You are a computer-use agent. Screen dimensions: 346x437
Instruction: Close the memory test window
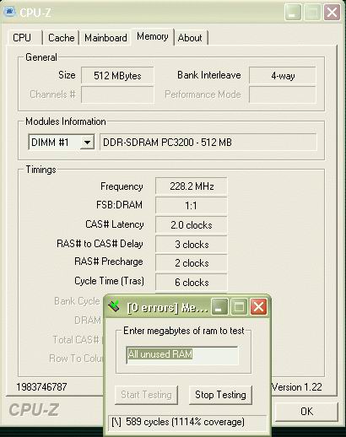(x=259, y=306)
